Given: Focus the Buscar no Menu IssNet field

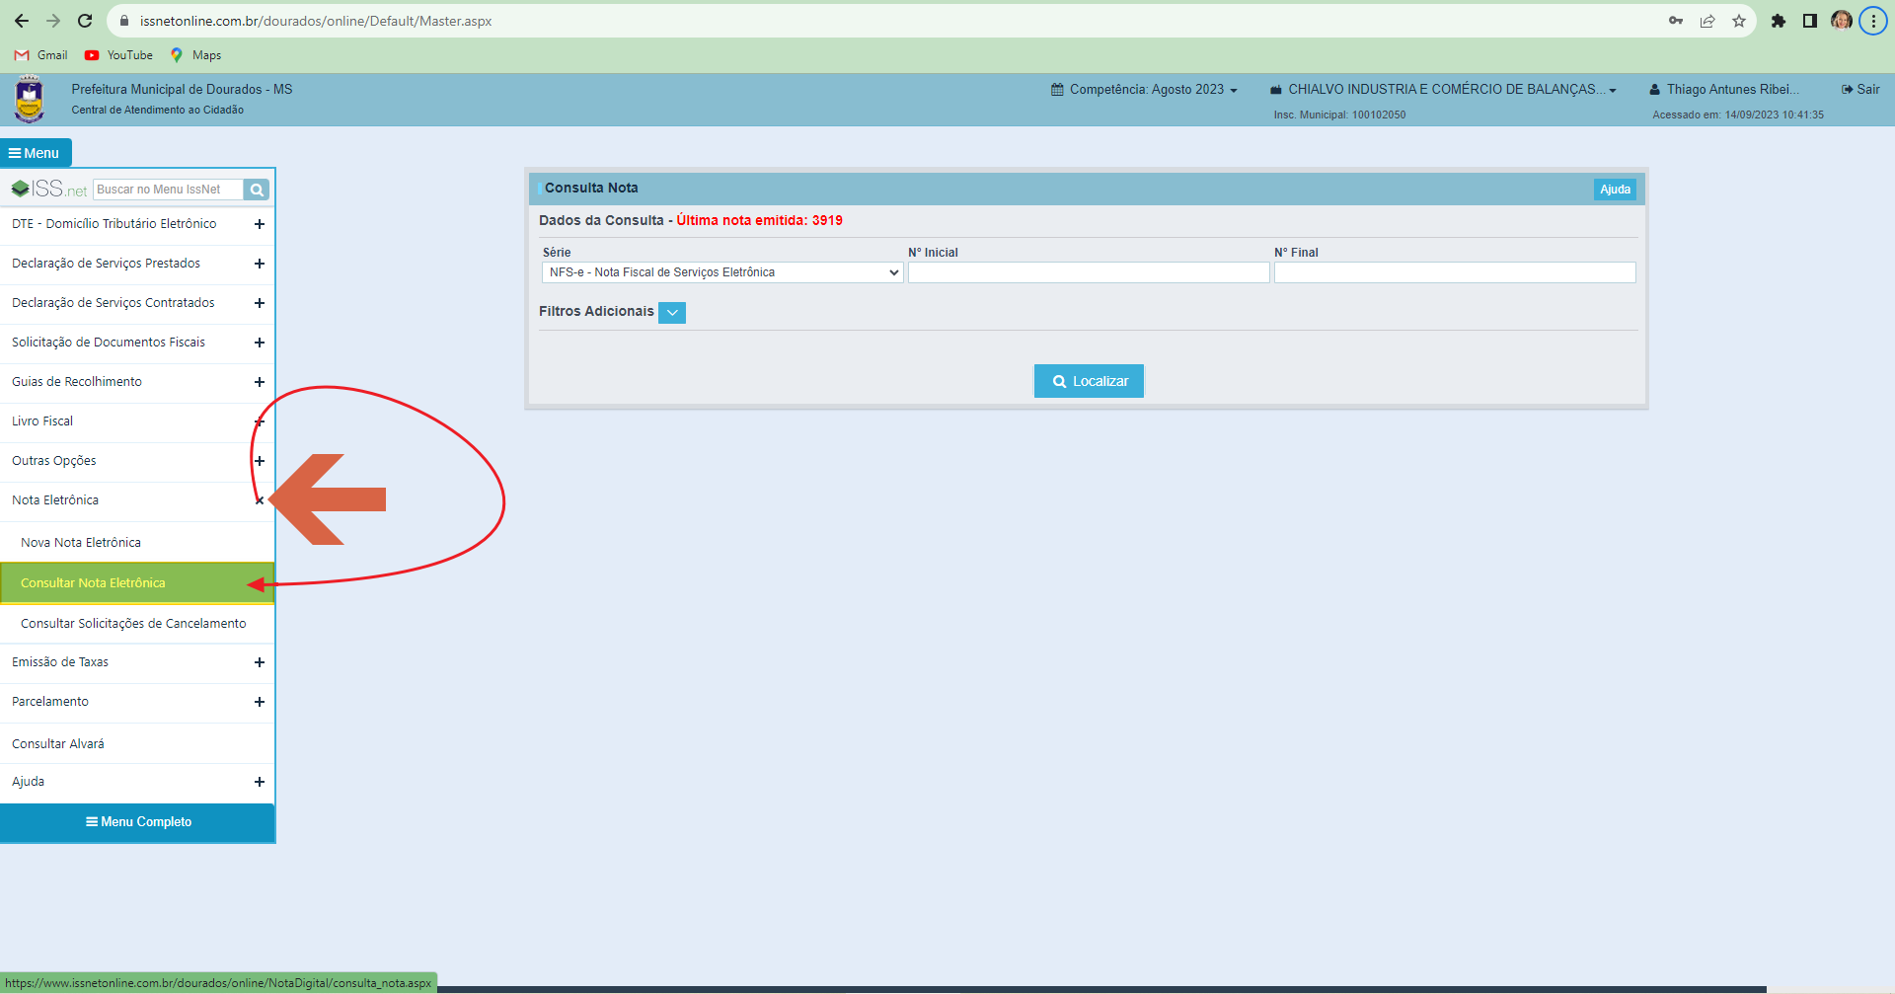Looking at the screenshot, I should (169, 190).
